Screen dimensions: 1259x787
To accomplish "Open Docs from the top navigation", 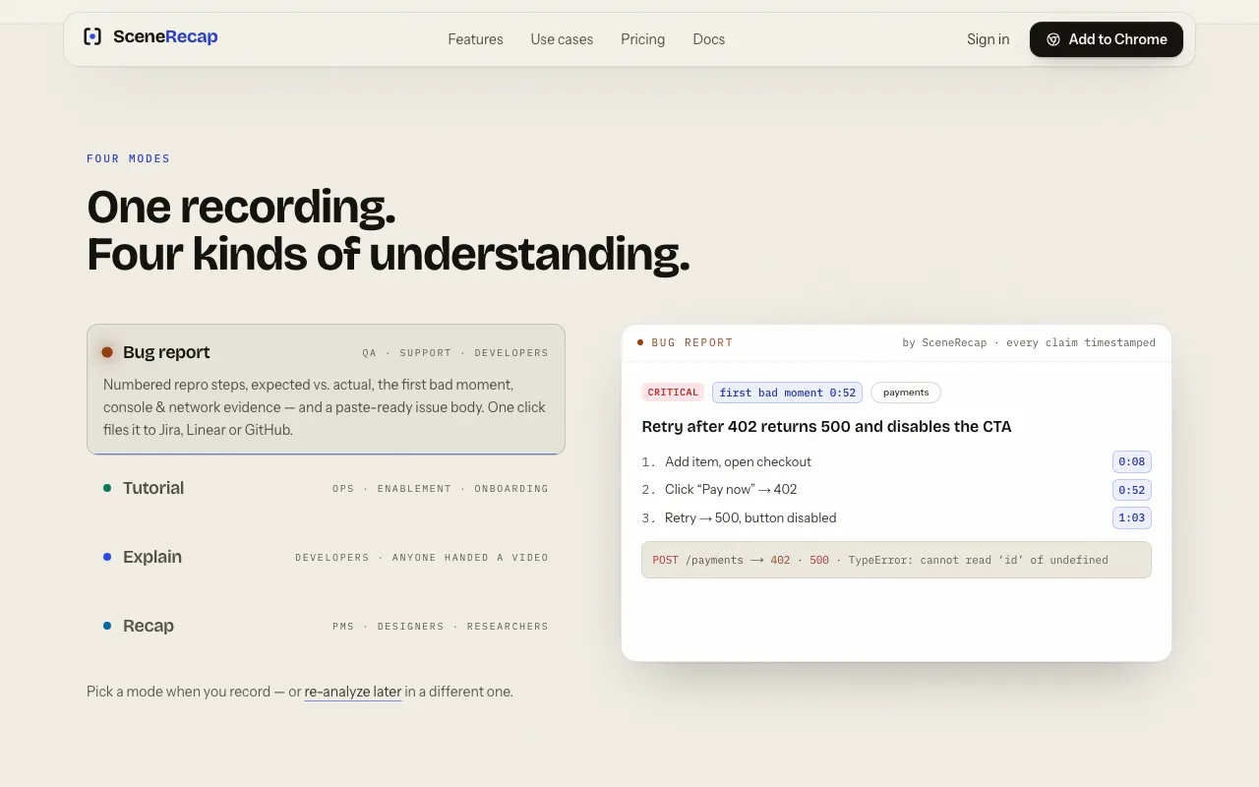I will 708,39.
